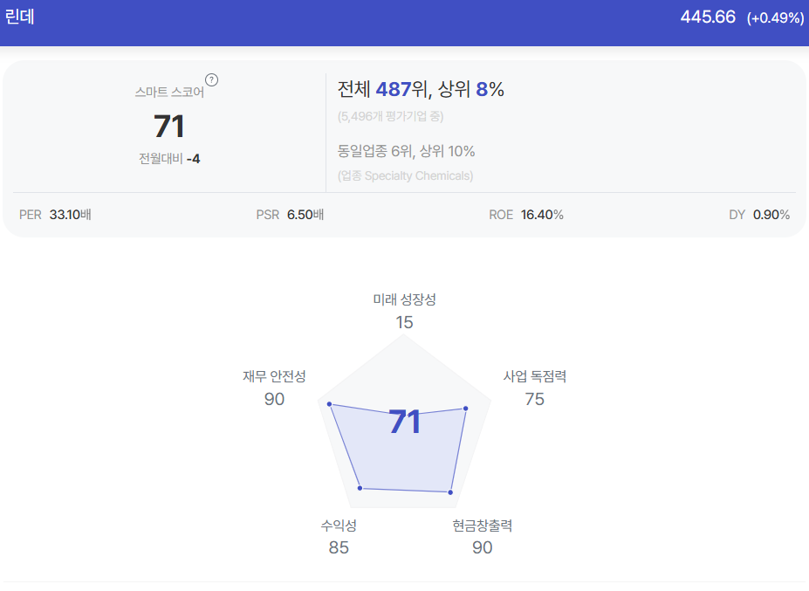The image size is (809, 591).
Task: Click the overall rank 487 number
Action: pyautogui.click(x=393, y=89)
